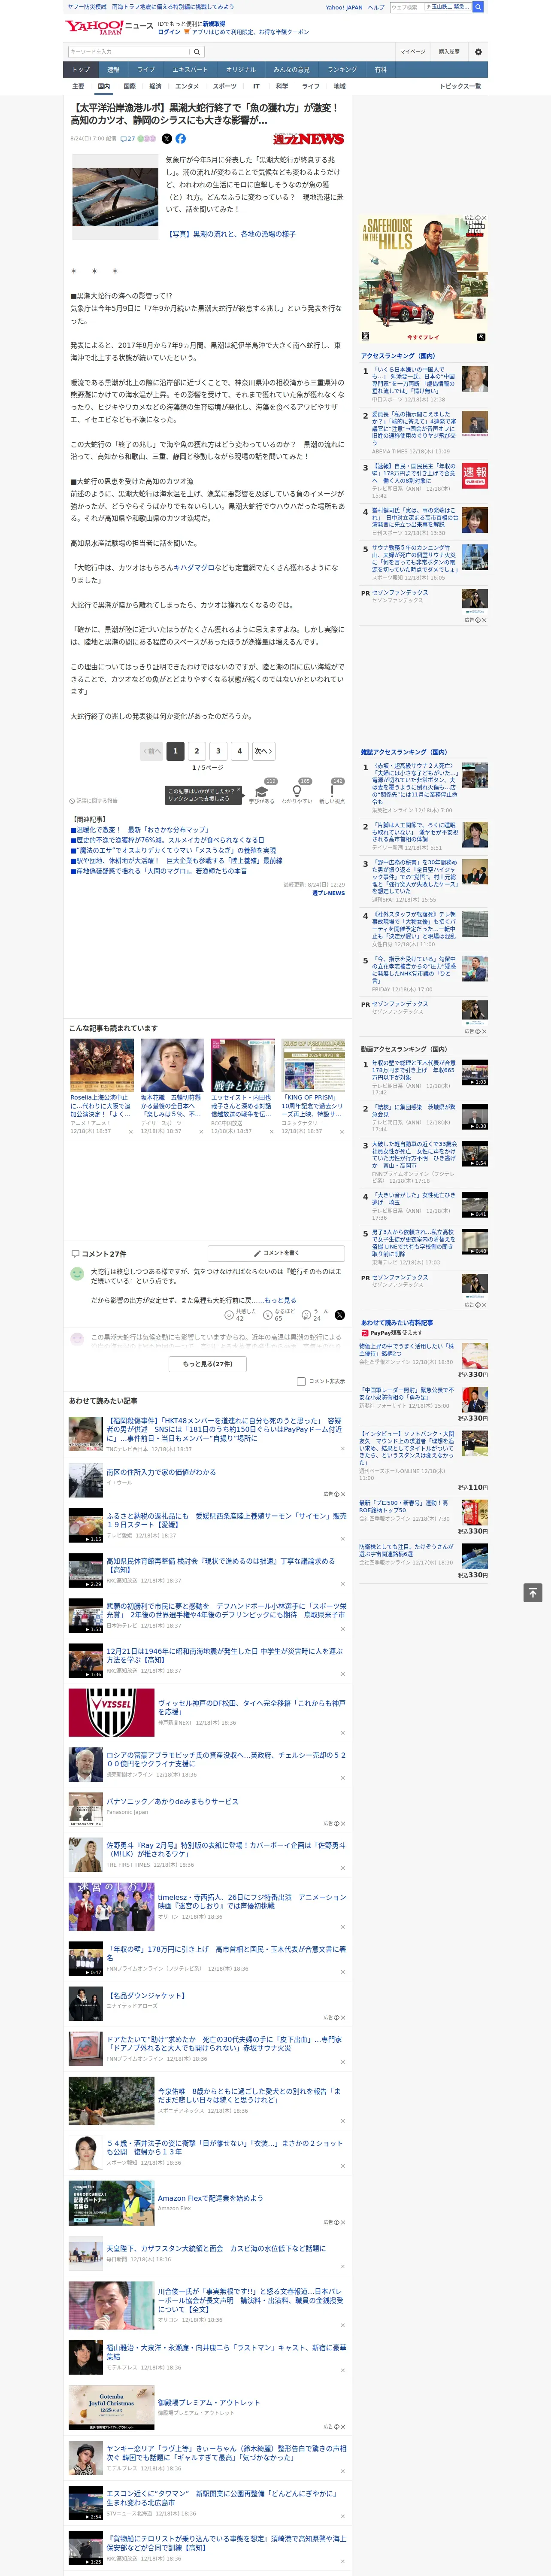Image resolution: width=551 pixels, height=2576 pixels.
Task: Toggle the コメント非表示 checkbox
Action: [301, 1381]
